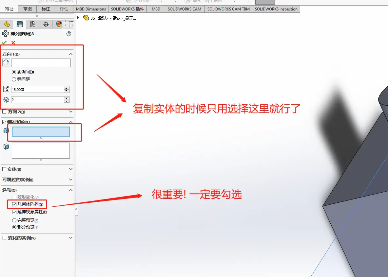Select the 05 part name in flyout tree
Screen dimensions: 388x277
113,18
